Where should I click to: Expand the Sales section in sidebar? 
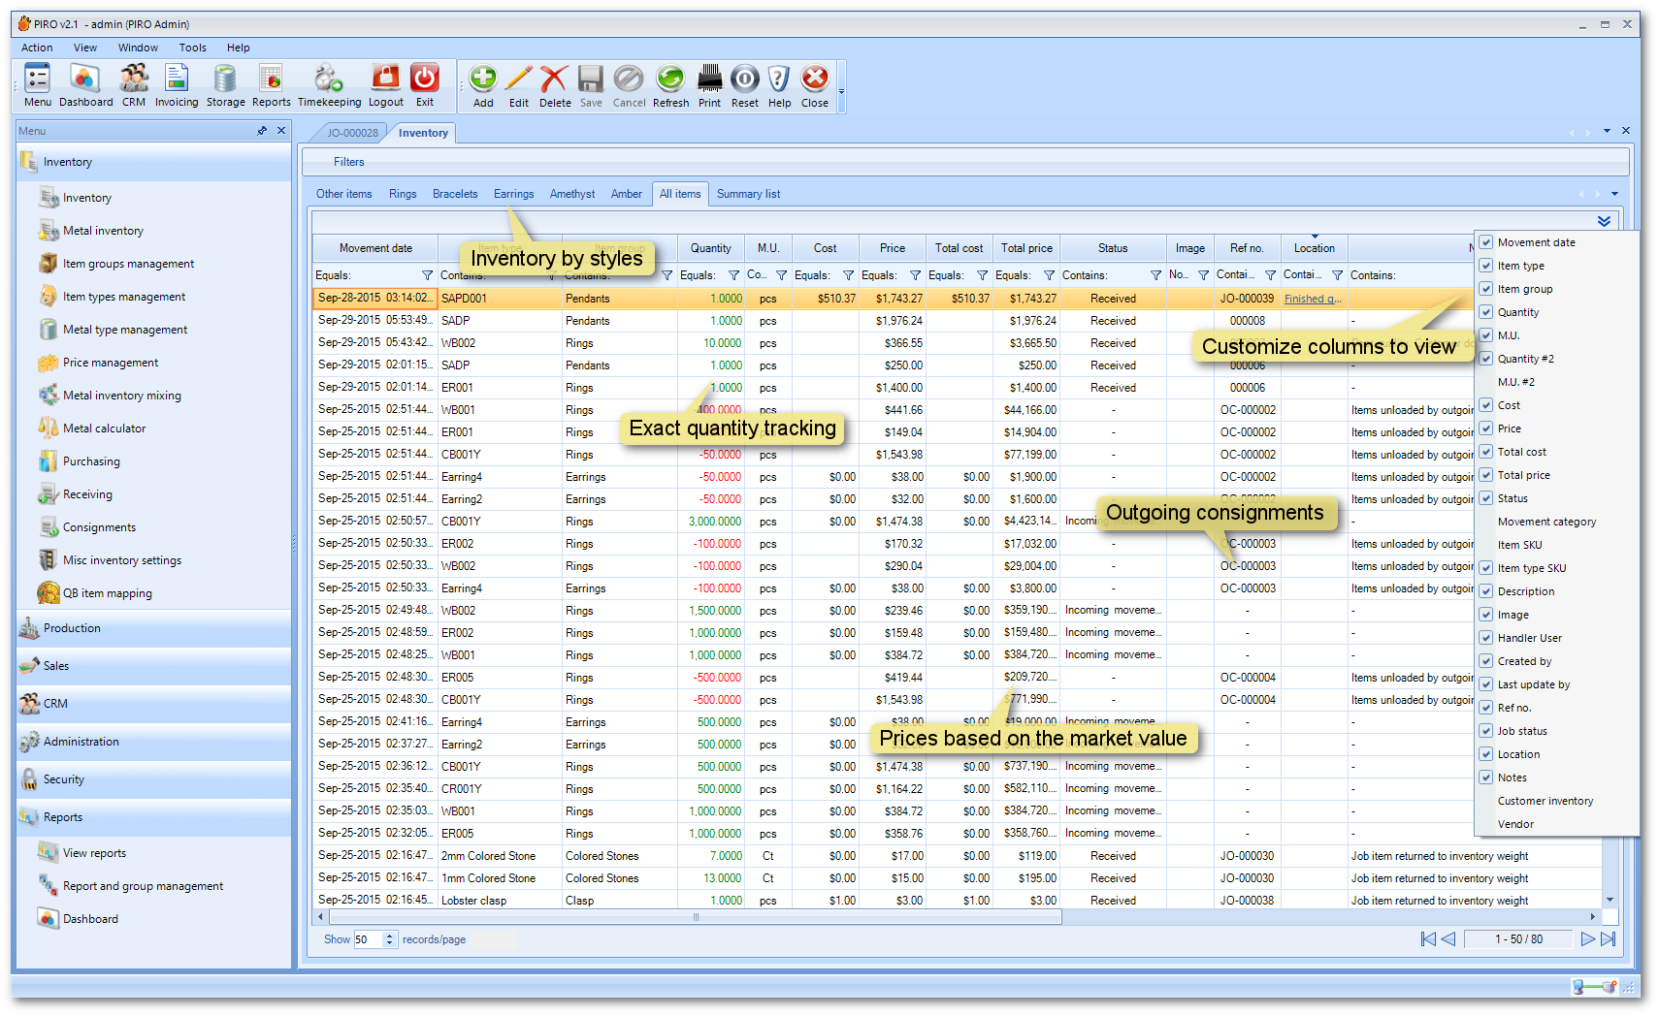(56, 666)
